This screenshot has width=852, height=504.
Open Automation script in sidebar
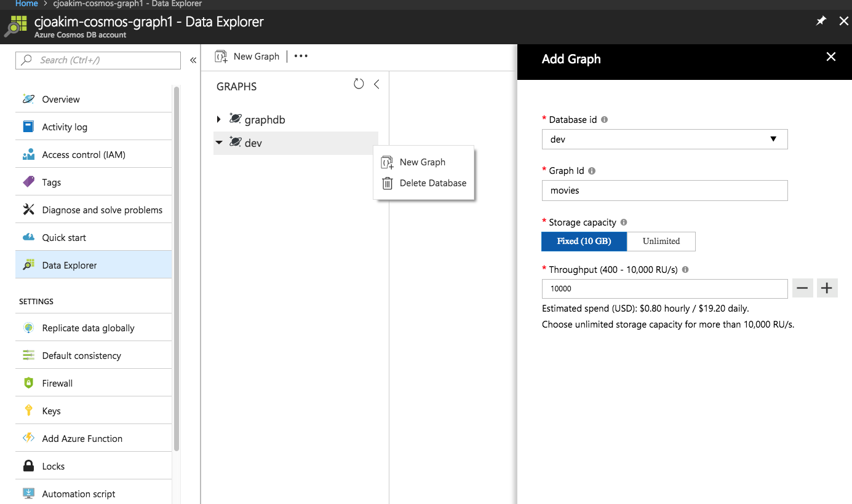click(94, 494)
